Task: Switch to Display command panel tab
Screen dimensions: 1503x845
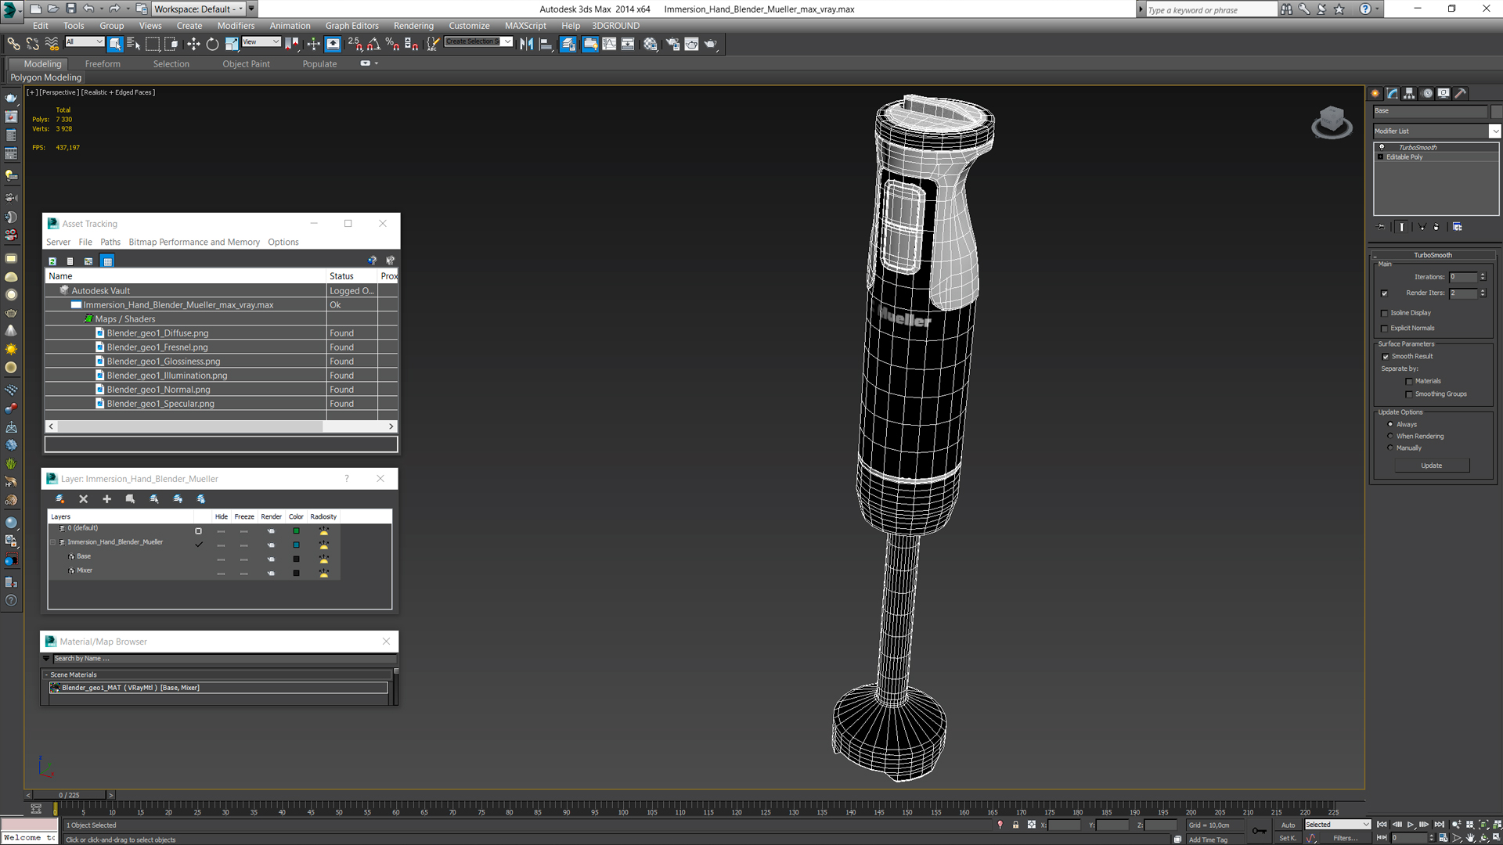Action: (x=1444, y=93)
